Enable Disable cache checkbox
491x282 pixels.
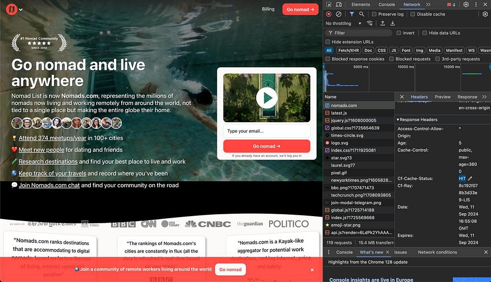[x=413, y=14]
